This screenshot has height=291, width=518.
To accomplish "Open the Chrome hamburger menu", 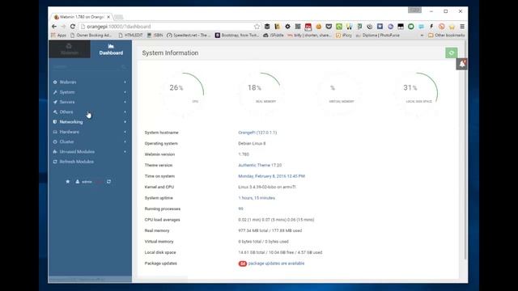I will point(462,27).
